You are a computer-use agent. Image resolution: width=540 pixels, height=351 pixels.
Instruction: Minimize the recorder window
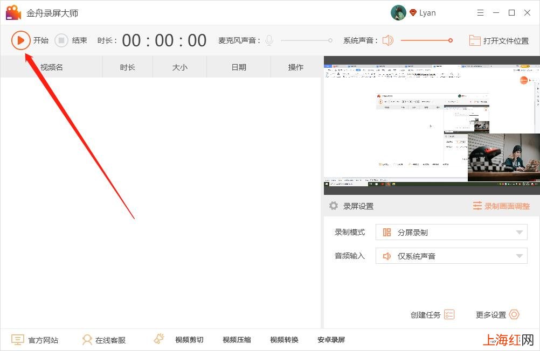click(496, 13)
